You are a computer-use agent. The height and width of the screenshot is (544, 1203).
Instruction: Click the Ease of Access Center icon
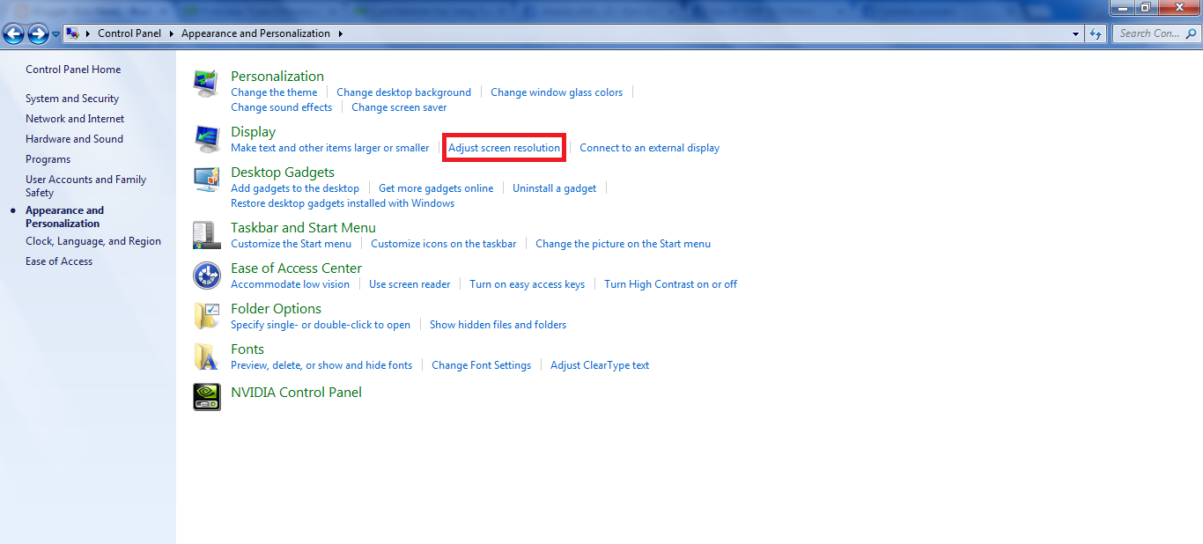pyautogui.click(x=206, y=275)
